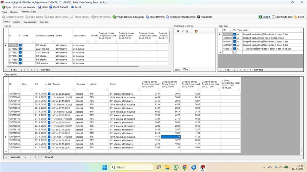Open Hotel pro recenze
Viewport: 307px width, 172px height.
[24, 7]
